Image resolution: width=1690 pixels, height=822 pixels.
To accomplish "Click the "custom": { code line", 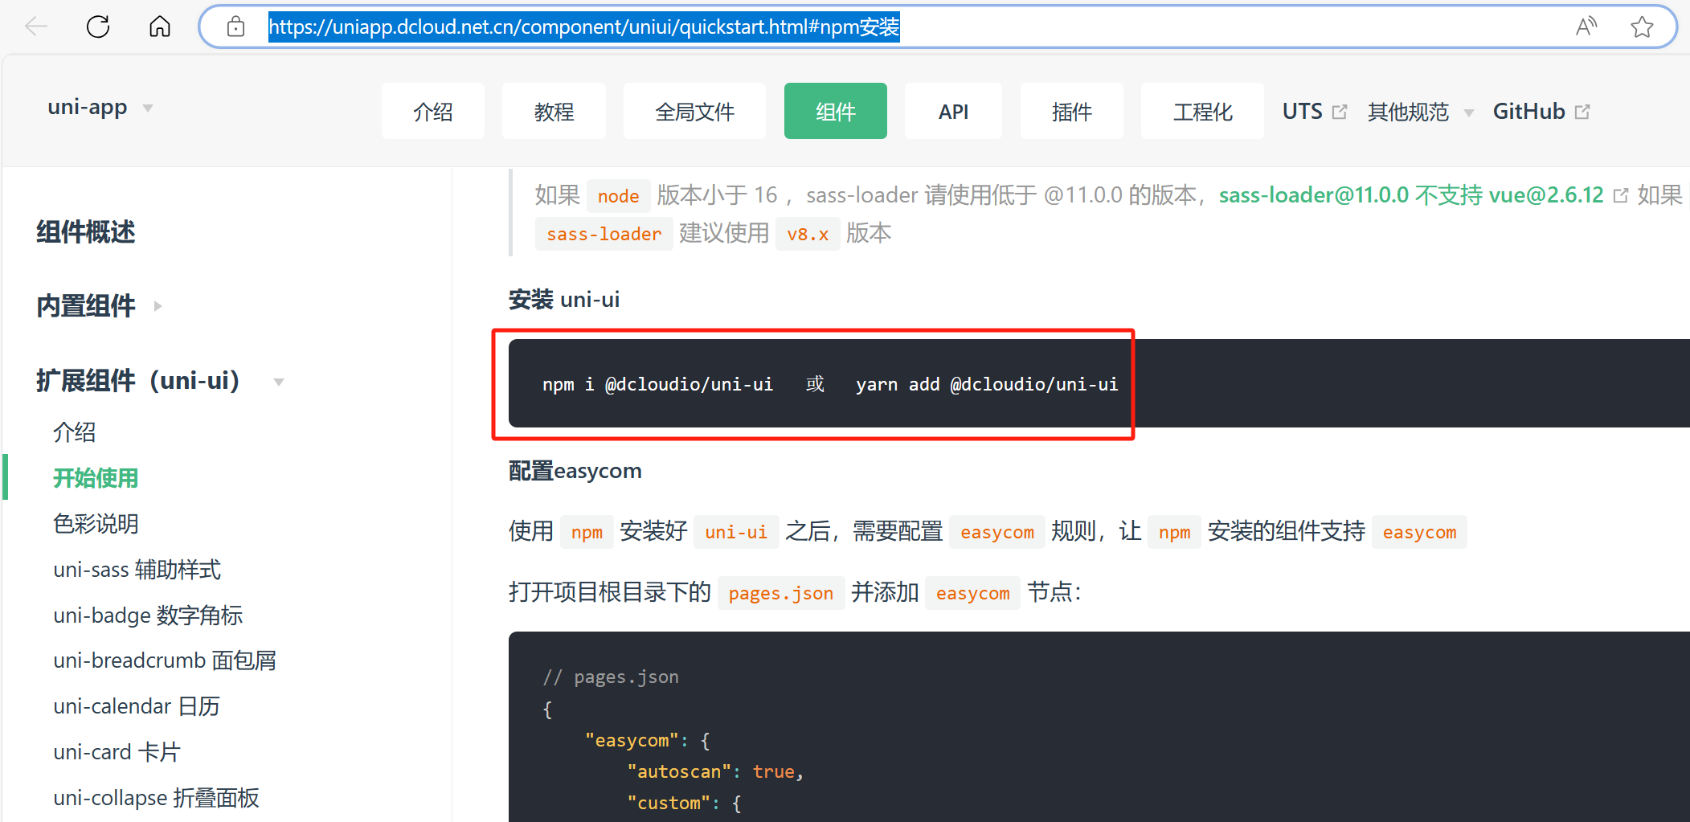I will [x=685, y=804].
